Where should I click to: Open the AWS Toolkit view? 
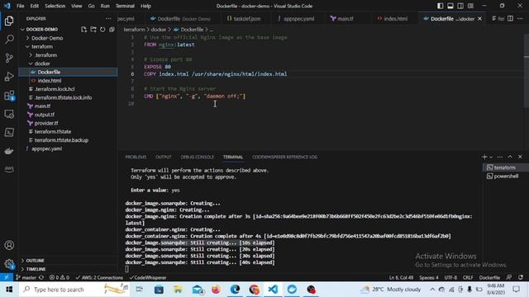pyautogui.click(x=9, y=168)
